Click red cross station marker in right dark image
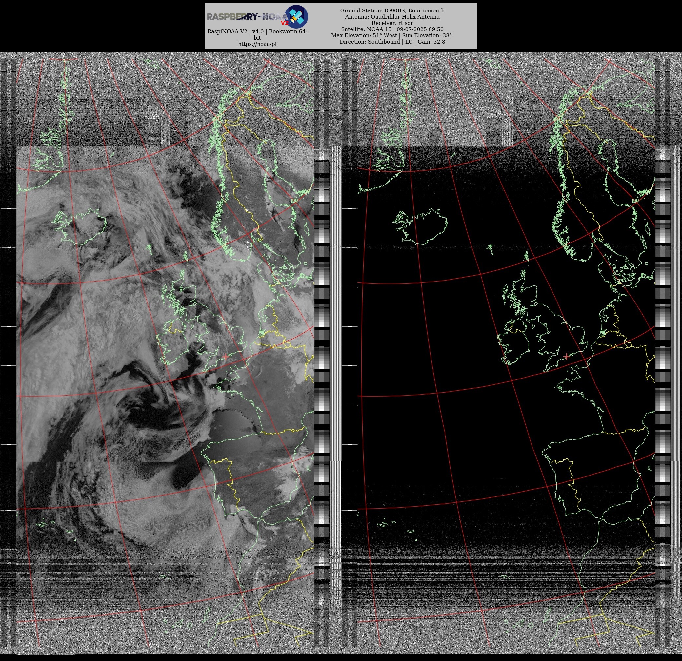 pos(567,357)
